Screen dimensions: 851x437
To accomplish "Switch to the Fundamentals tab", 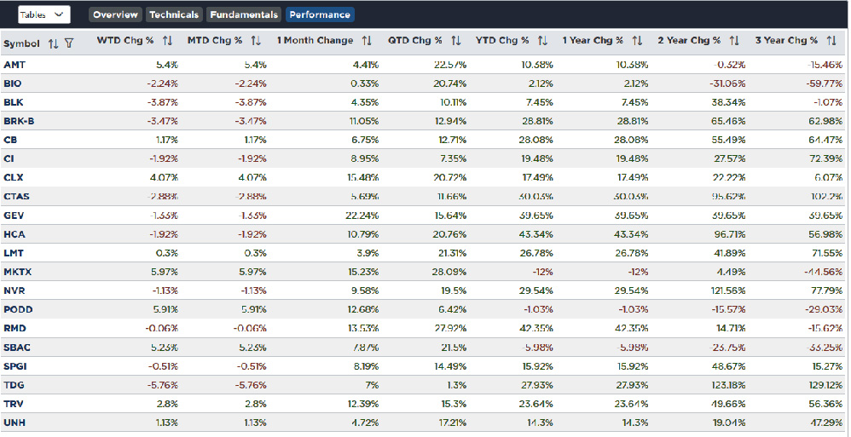I will pyautogui.click(x=243, y=14).
